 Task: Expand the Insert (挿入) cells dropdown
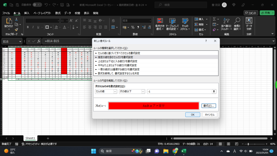[206, 19]
